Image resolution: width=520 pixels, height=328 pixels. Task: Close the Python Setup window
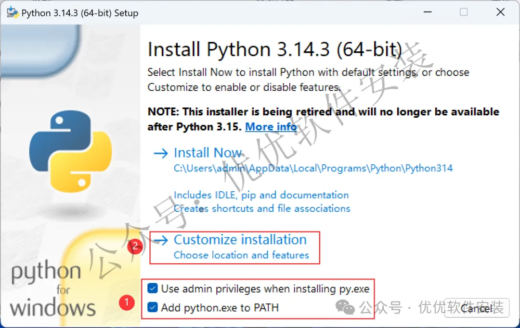point(500,12)
